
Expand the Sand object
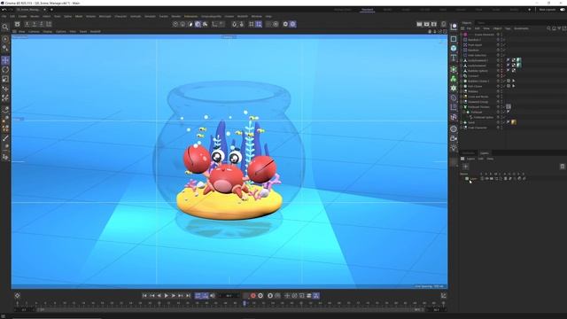[462, 122]
